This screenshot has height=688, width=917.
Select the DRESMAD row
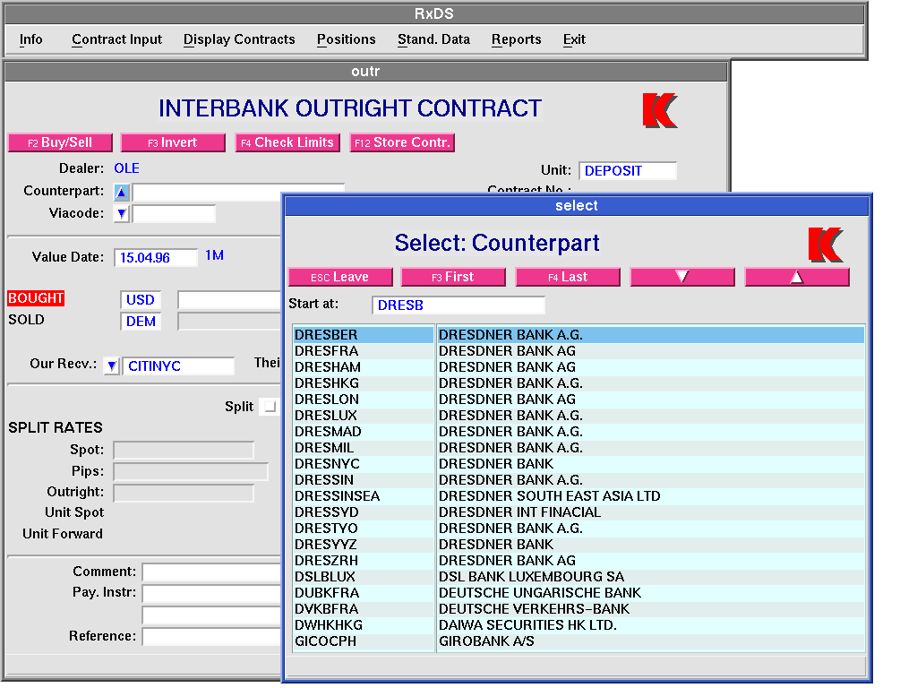(x=578, y=432)
